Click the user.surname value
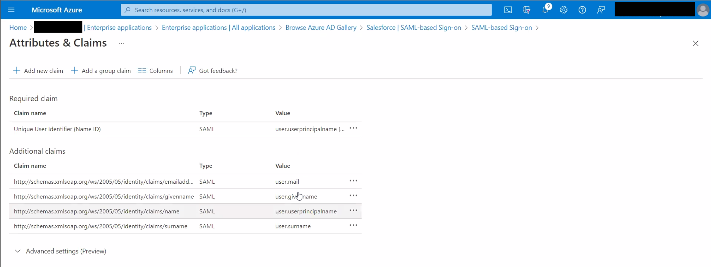This screenshot has width=711, height=267. pyautogui.click(x=293, y=226)
